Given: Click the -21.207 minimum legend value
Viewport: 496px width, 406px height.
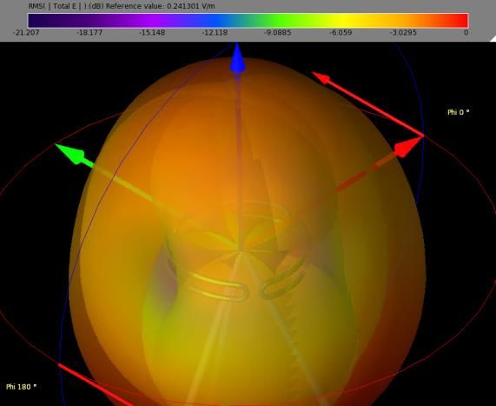Looking at the screenshot, I should 26,32.
